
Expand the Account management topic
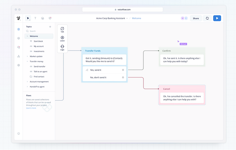tap(27, 81)
